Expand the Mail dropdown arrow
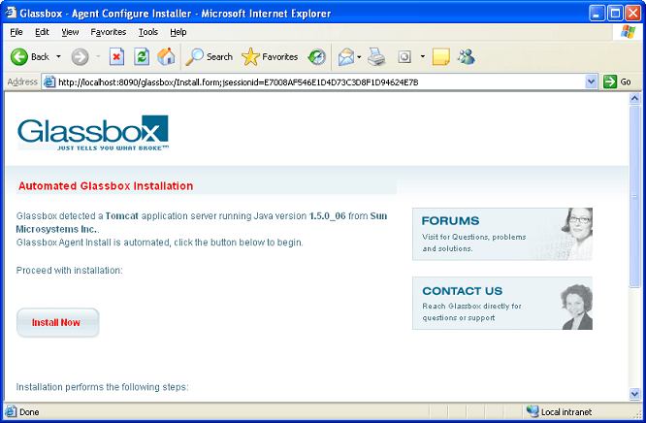This screenshot has width=646, height=423. point(359,57)
